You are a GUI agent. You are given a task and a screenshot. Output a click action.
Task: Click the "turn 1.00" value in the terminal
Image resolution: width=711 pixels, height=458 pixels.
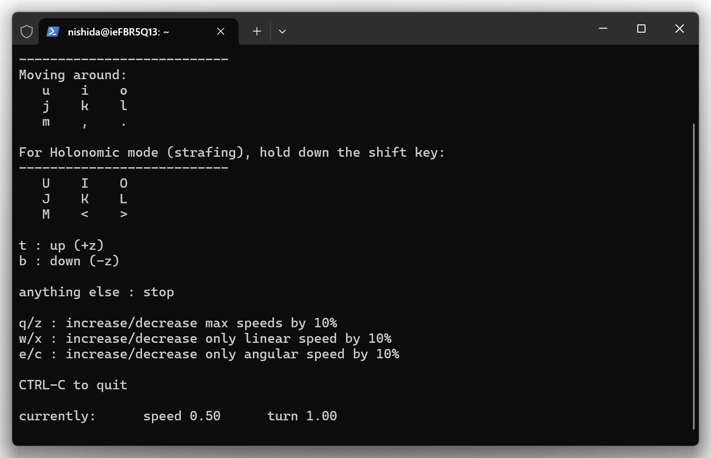point(302,416)
